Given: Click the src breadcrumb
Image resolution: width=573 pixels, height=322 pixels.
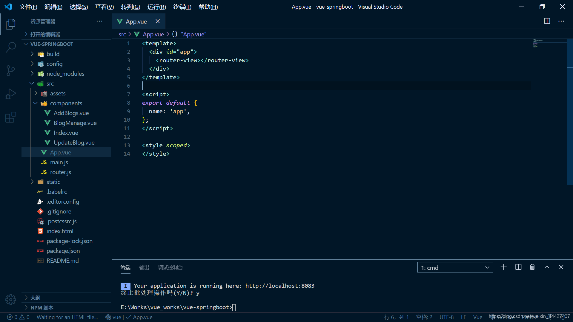Looking at the screenshot, I should [122, 34].
